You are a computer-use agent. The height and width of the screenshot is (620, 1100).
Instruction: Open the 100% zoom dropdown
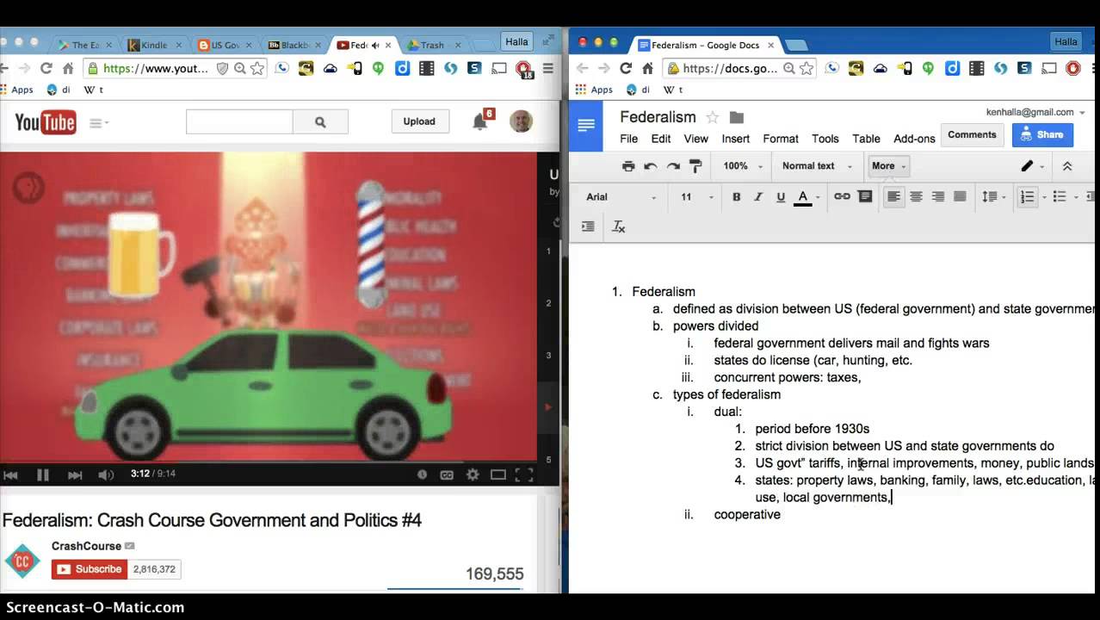tap(743, 166)
